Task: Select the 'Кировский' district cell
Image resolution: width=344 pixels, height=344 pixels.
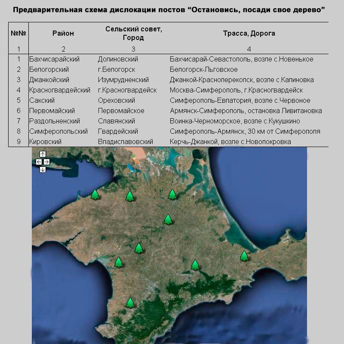Action: (46, 141)
